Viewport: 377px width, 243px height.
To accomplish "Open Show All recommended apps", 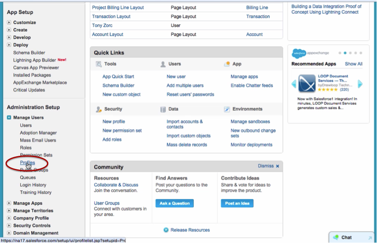I will (x=353, y=64).
